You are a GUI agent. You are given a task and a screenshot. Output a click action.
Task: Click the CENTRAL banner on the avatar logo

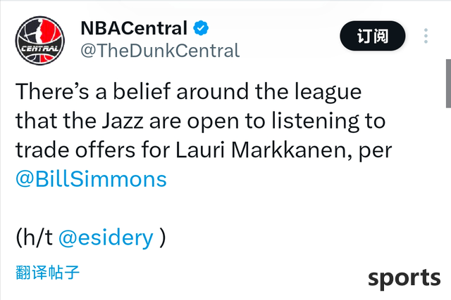point(40,48)
